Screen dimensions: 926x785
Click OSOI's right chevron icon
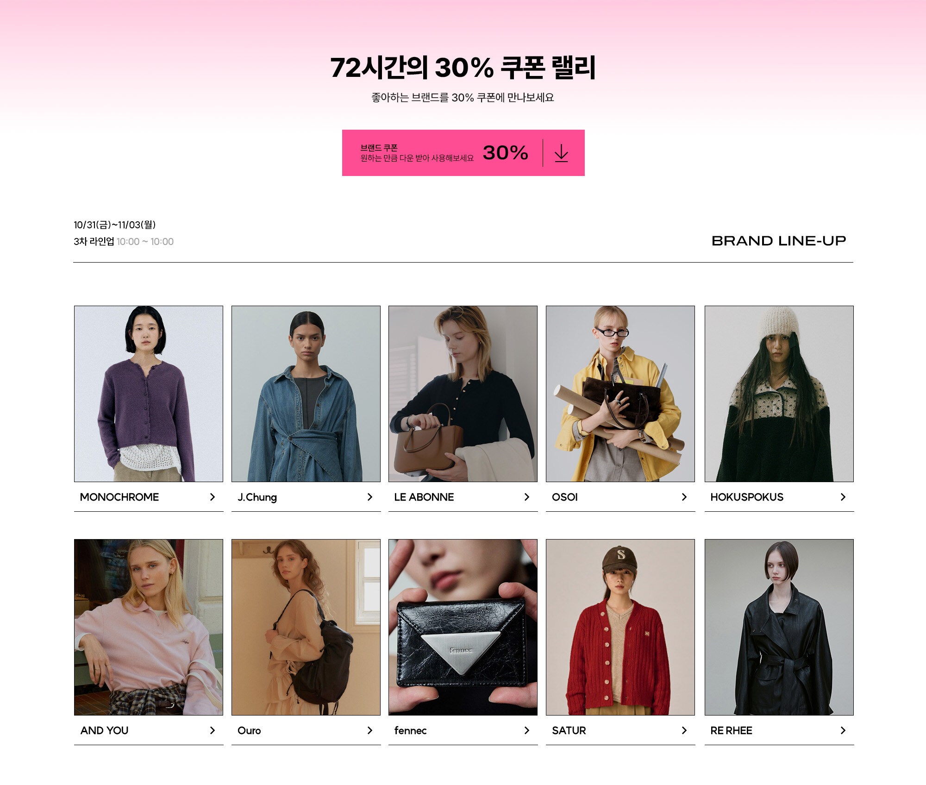[684, 497]
